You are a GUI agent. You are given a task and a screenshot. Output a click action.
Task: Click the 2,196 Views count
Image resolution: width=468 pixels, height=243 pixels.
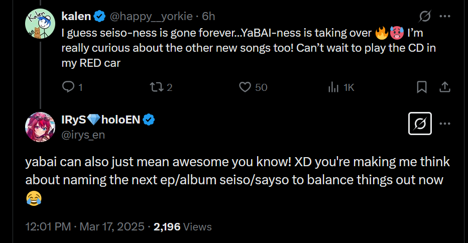coord(183,226)
